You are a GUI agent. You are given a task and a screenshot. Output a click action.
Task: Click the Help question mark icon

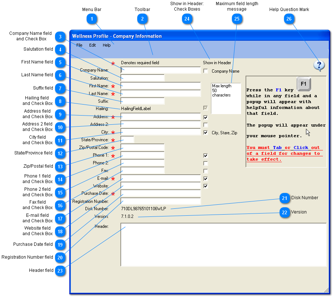point(319,66)
